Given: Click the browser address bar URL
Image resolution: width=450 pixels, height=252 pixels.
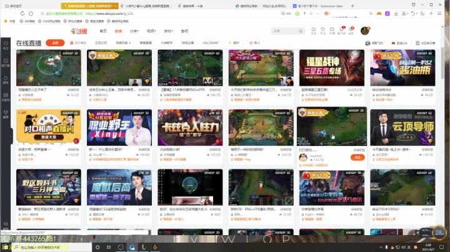Looking at the screenshot, I should click(109, 14).
